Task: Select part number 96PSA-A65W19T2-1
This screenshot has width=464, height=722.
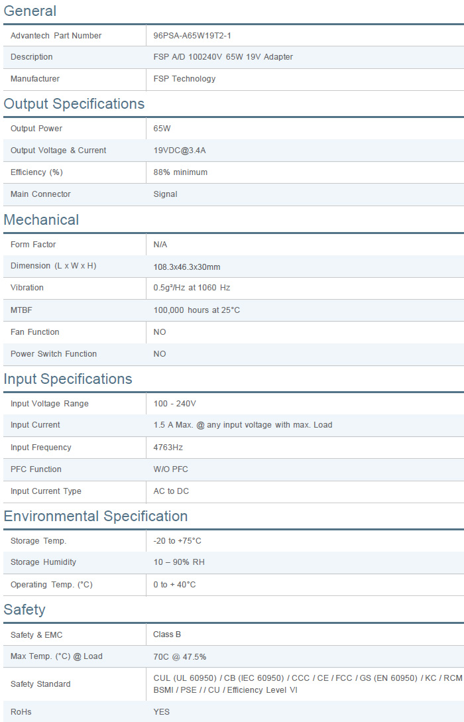Action: (x=192, y=36)
